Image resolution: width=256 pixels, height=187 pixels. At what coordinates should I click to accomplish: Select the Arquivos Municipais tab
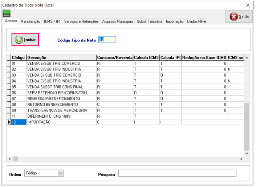[118, 21]
